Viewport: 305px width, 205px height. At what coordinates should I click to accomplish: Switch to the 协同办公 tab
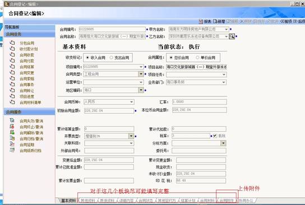tap(246, 201)
